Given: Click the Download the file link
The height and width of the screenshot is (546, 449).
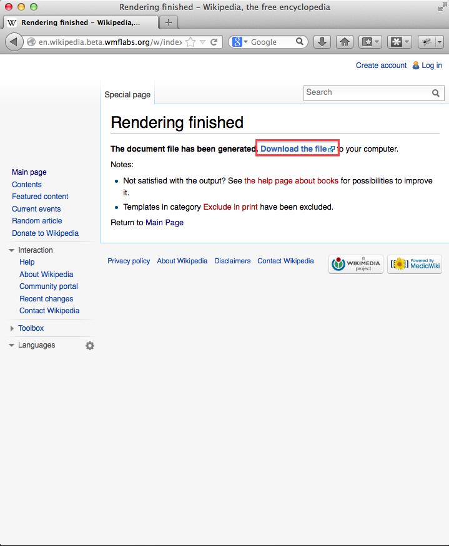Looking at the screenshot, I should [294, 149].
